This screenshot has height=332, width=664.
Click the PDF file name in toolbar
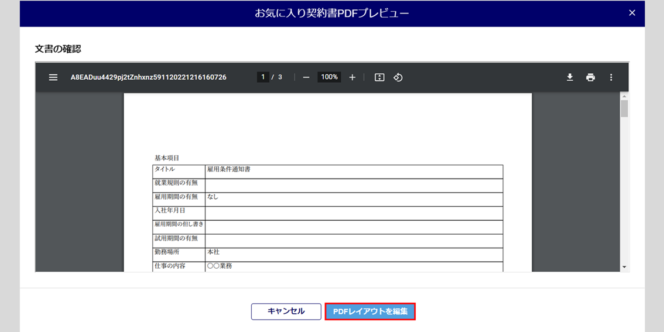click(148, 77)
